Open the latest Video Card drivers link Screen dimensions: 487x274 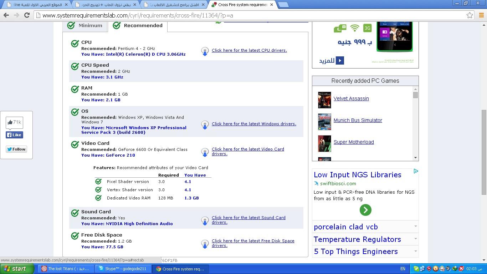[248, 151]
